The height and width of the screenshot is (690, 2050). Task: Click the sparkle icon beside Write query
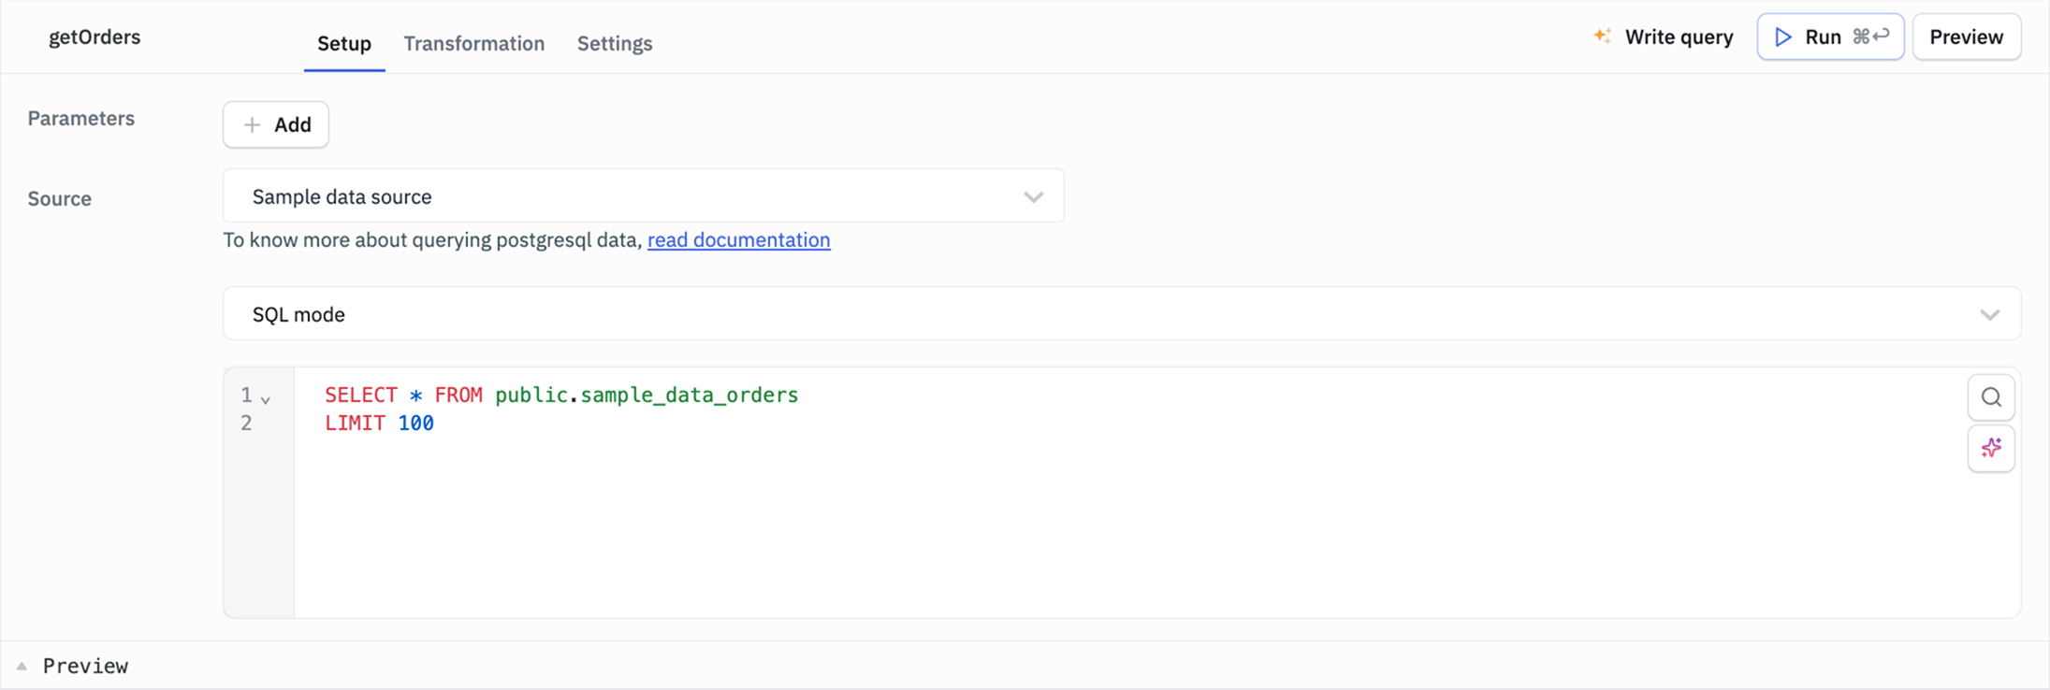[1602, 36]
